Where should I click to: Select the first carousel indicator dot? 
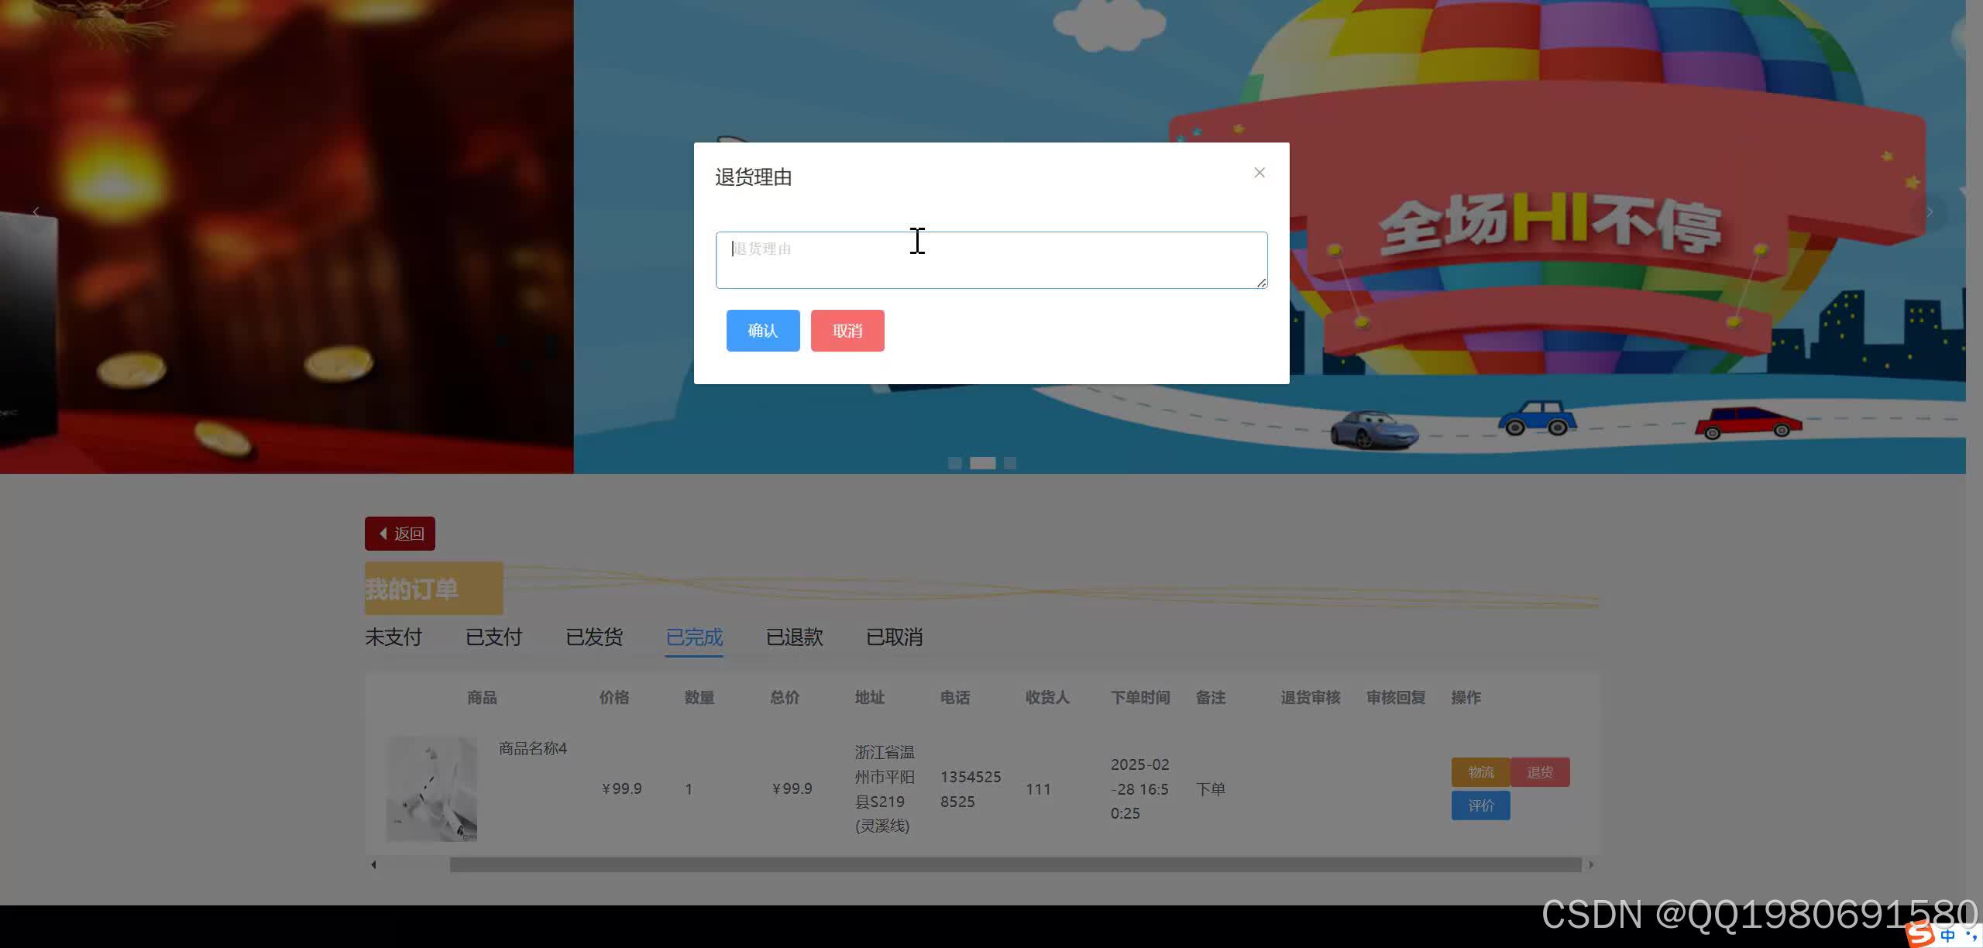pos(955,462)
